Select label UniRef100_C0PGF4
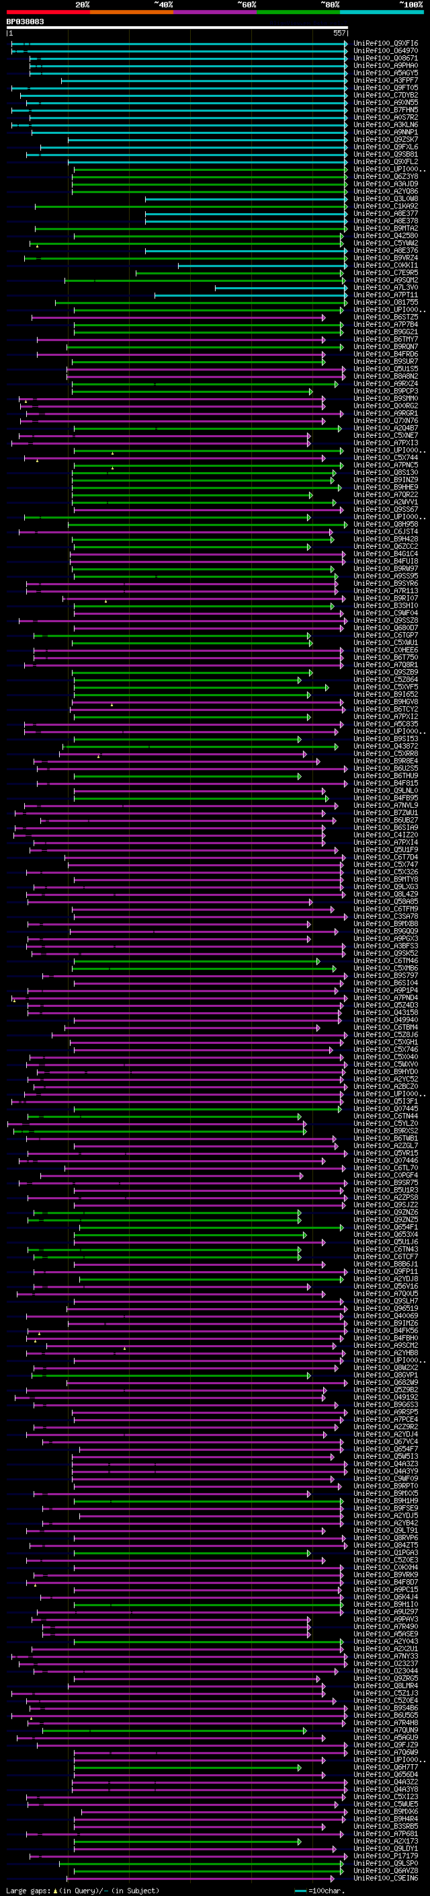430x1896 pixels. 386,1176
